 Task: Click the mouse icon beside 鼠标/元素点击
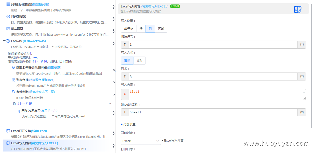point(19,111)
